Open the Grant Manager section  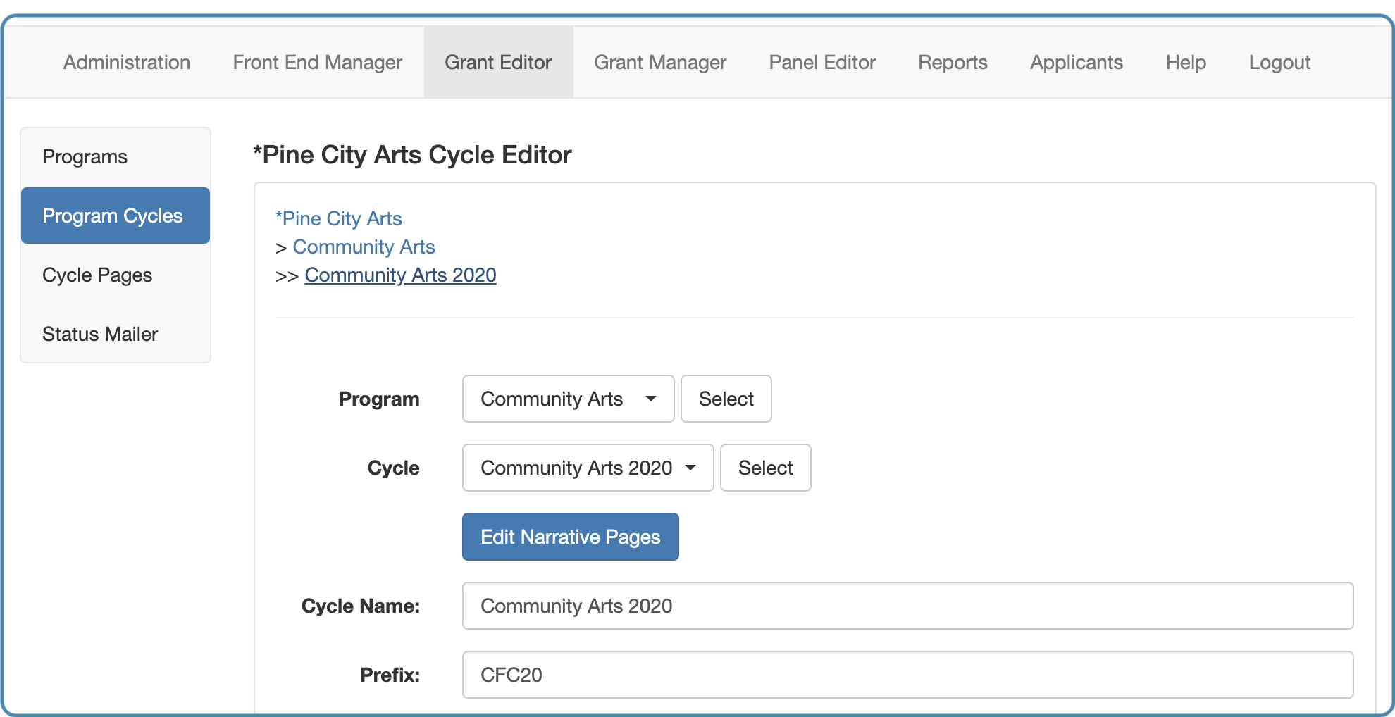tap(660, 62)
